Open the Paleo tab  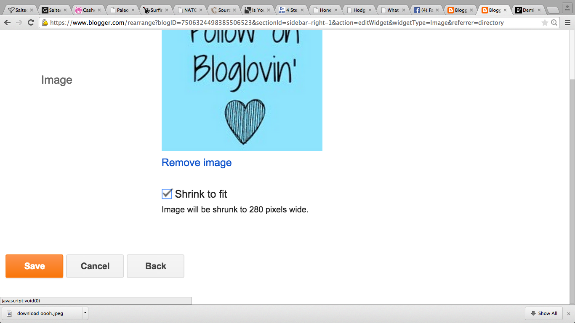[x=123, y=10]
